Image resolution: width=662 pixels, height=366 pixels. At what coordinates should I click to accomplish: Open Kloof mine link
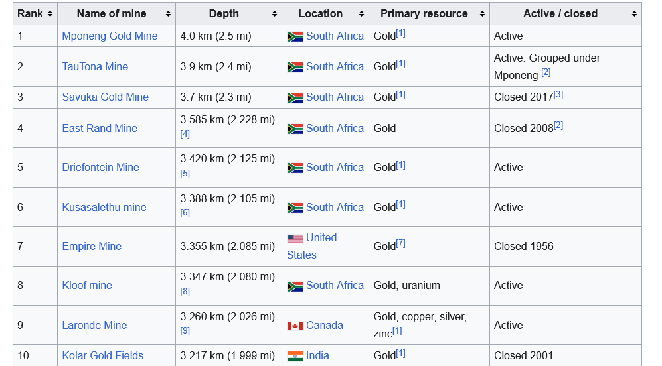tap(87, 286)
